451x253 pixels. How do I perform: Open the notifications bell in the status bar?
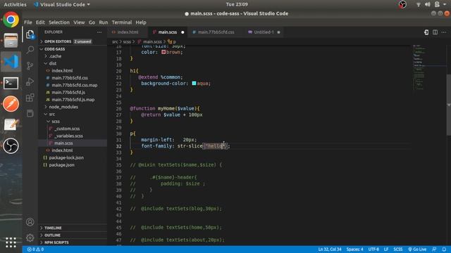[444, 249]
